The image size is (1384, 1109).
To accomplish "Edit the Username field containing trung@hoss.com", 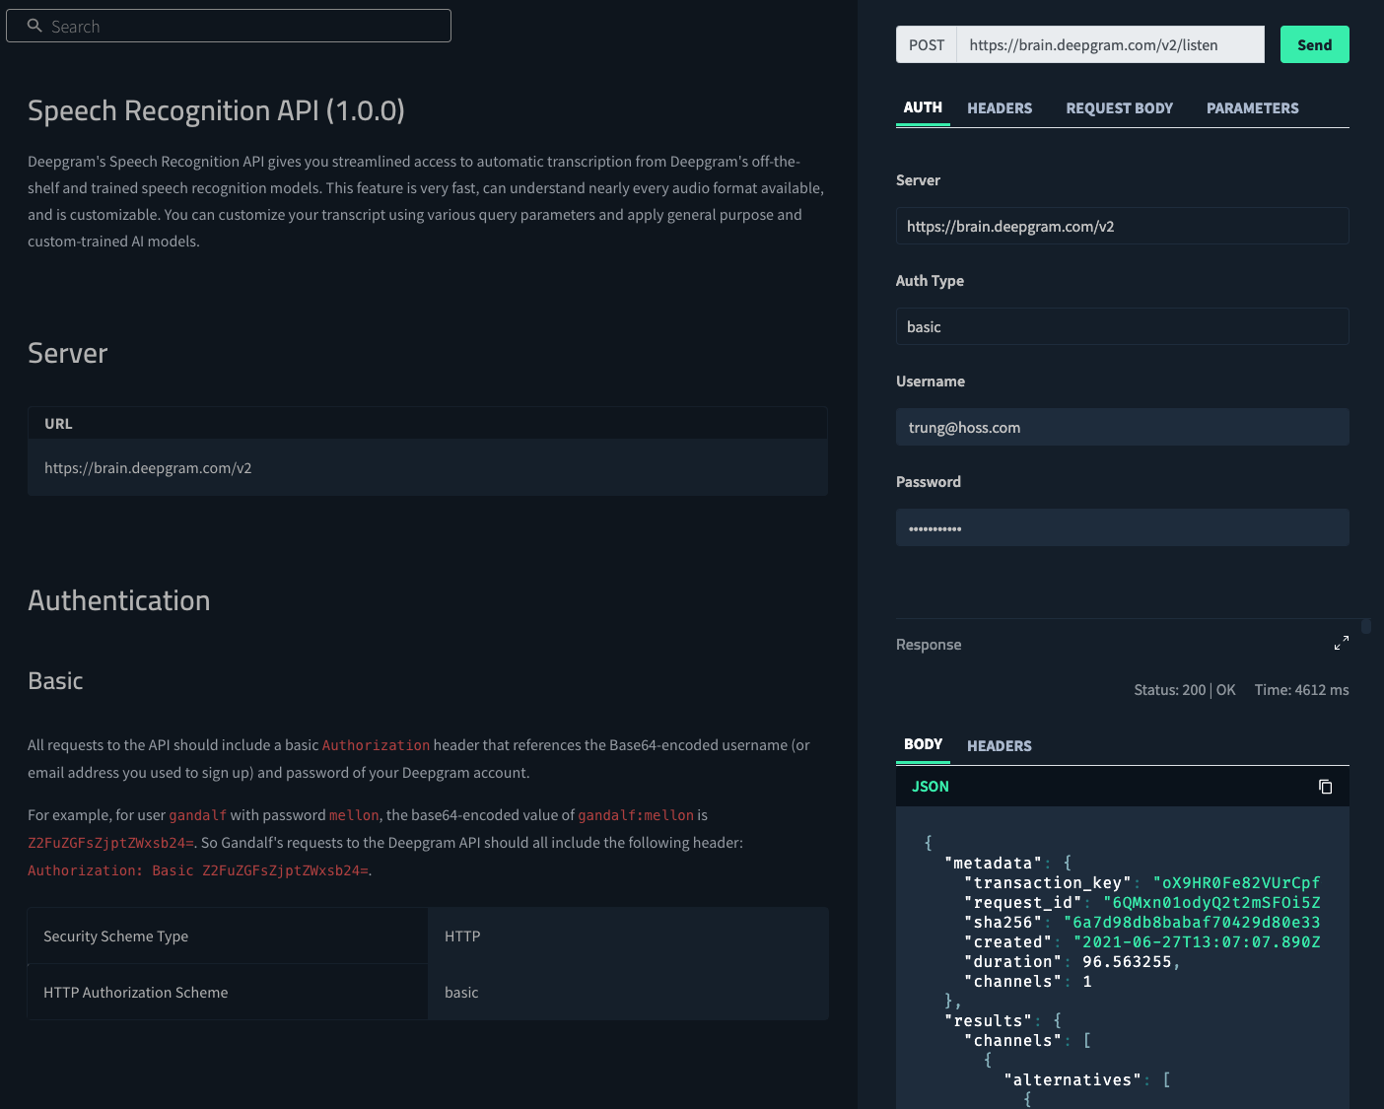I will point(1122,427).
